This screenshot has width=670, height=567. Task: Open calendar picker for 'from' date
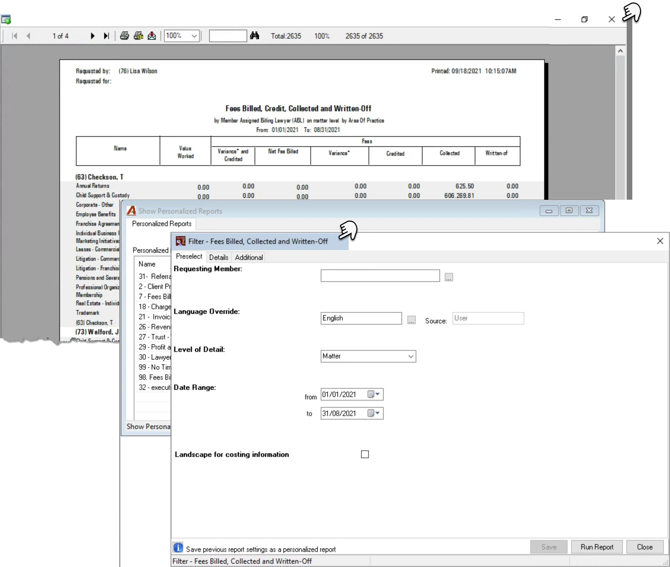[373, 394]
